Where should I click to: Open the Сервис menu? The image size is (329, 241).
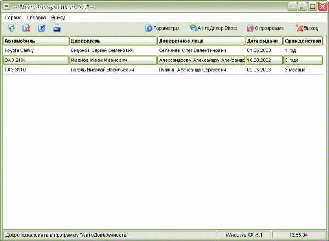(x=13, y=18)
